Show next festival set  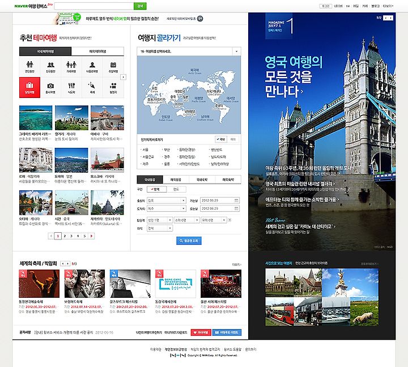(68, 263)
